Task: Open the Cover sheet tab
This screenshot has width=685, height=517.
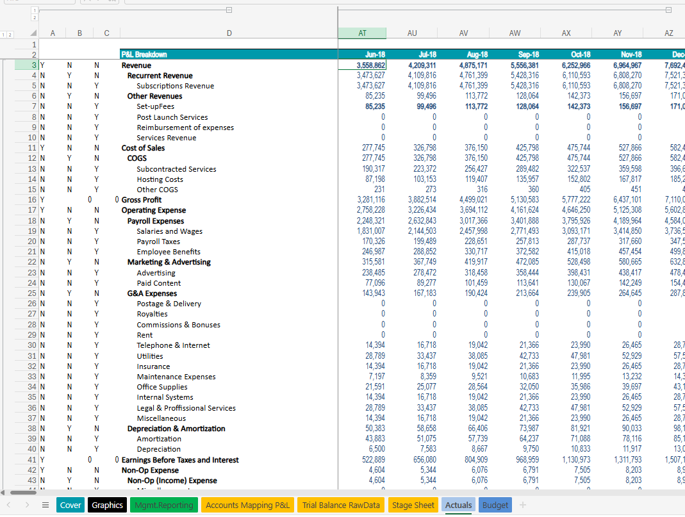Action: click(70, 505)
